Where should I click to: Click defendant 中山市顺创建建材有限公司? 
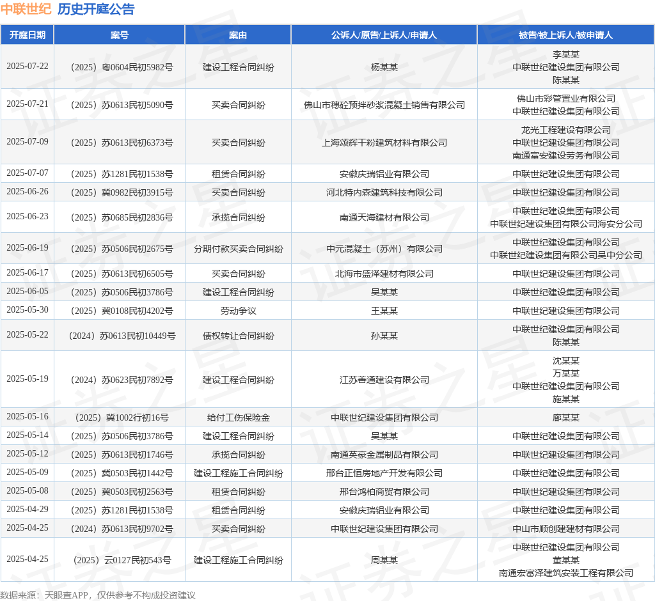pos(566,529)
